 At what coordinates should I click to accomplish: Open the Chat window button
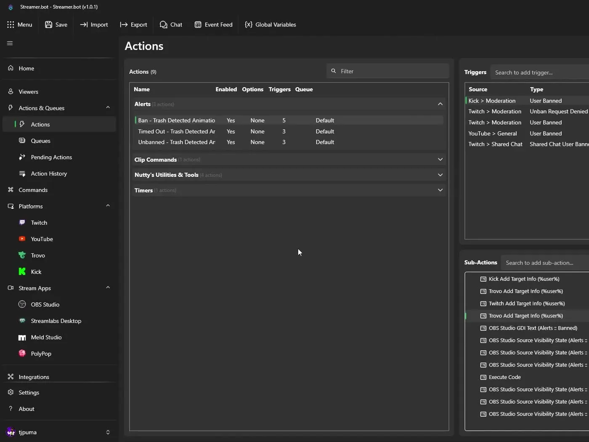[x=171, y=24]
